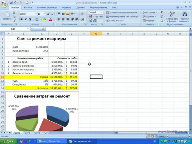Click the zoom slider handle

179,136
